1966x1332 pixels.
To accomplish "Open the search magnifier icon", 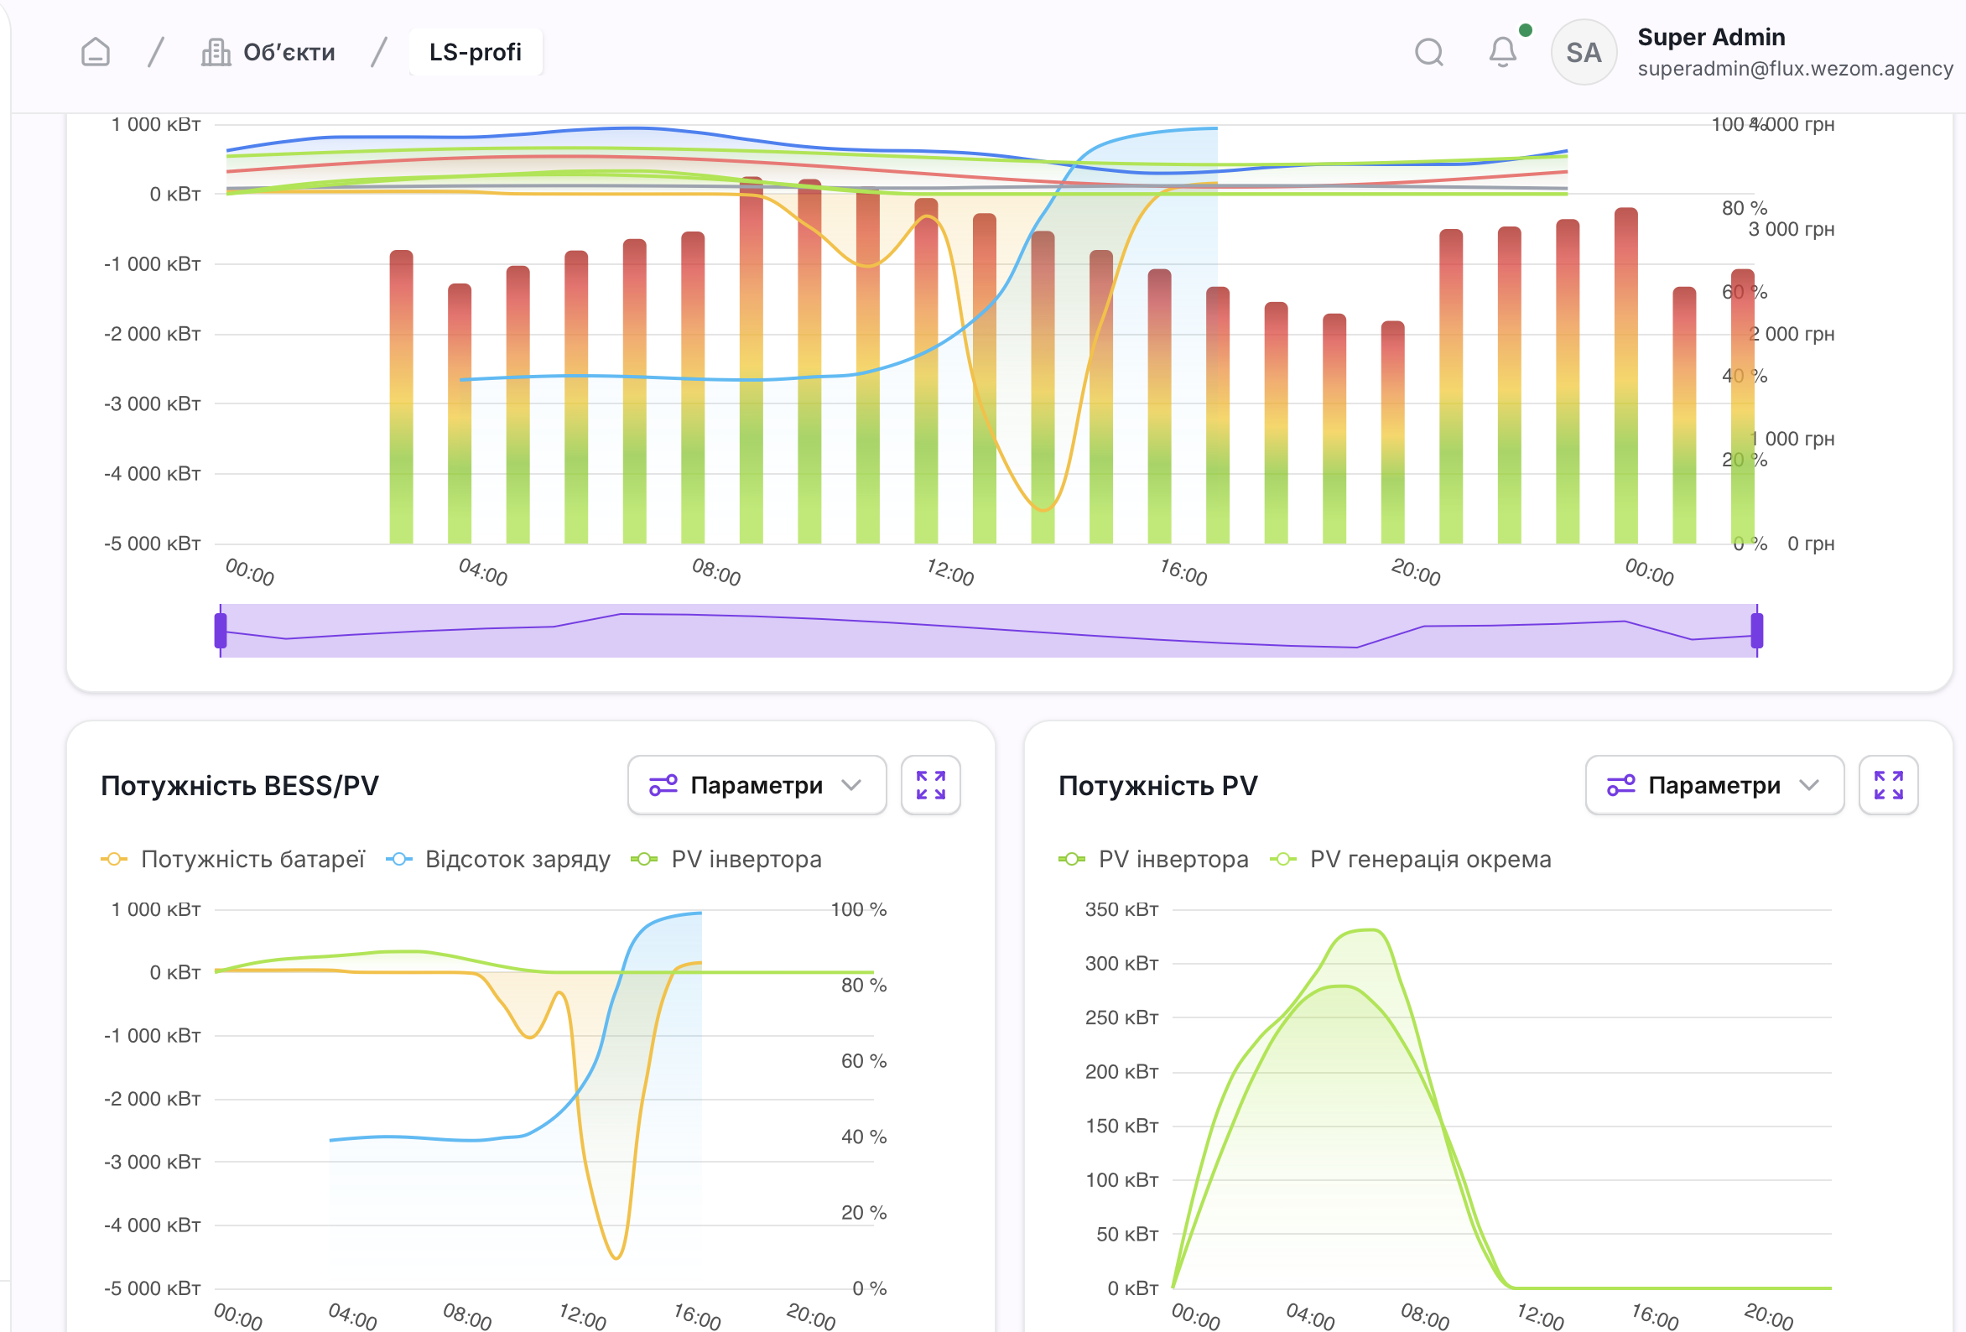I will (x=1429, y=53).
